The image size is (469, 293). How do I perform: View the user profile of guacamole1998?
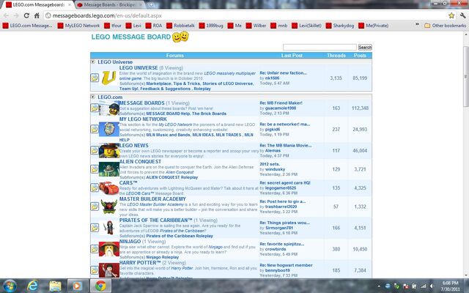tap(281, 108)
